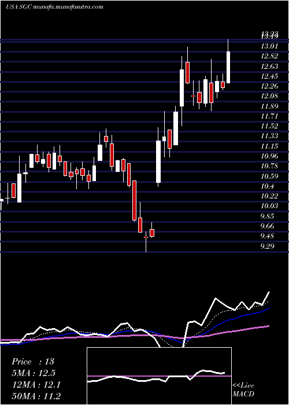Screen dimensions: 289x405
Task: Click the white MACD line inside the inset box
Action: click(156, 377)
